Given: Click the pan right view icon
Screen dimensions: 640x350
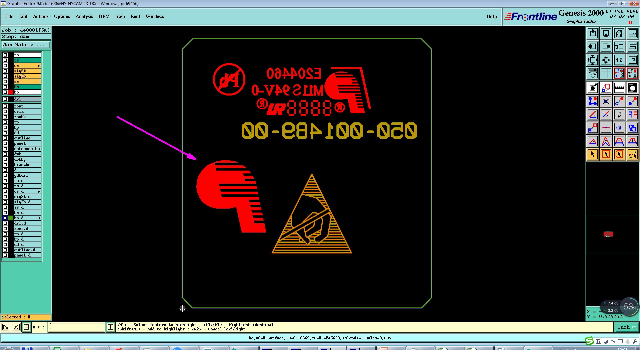Looking at the screenshot, I should (606, 47).
